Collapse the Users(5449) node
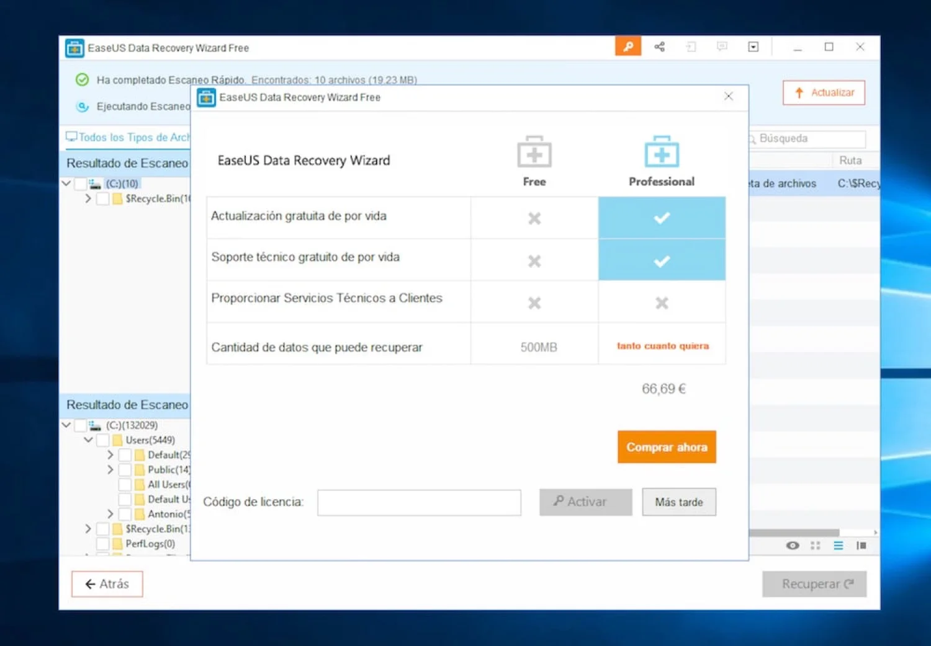 (88, 440)
